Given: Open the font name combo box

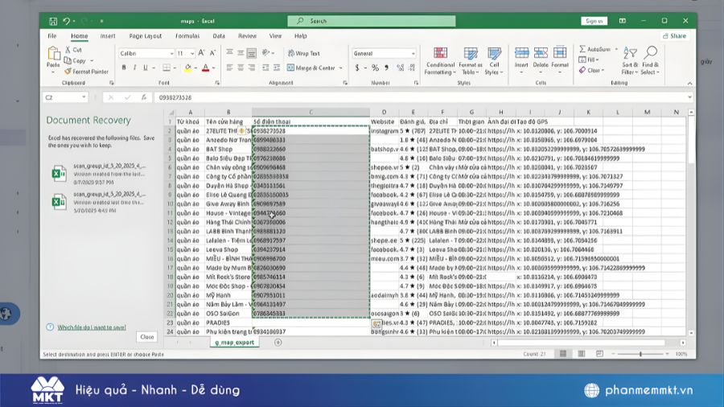Looking at the screenshot, I should point(146,54).
